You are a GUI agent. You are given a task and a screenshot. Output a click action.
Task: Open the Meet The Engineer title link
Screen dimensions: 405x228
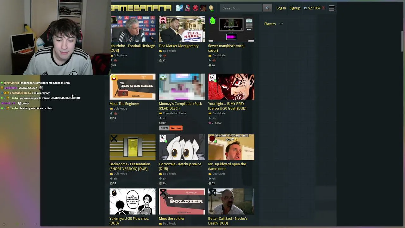pos(124,104)
